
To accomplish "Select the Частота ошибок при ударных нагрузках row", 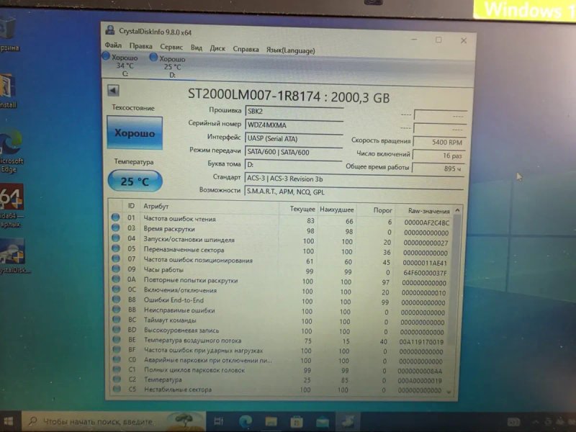I will tap(282, 351).
